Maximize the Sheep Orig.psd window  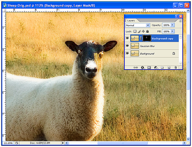point(181,5)
